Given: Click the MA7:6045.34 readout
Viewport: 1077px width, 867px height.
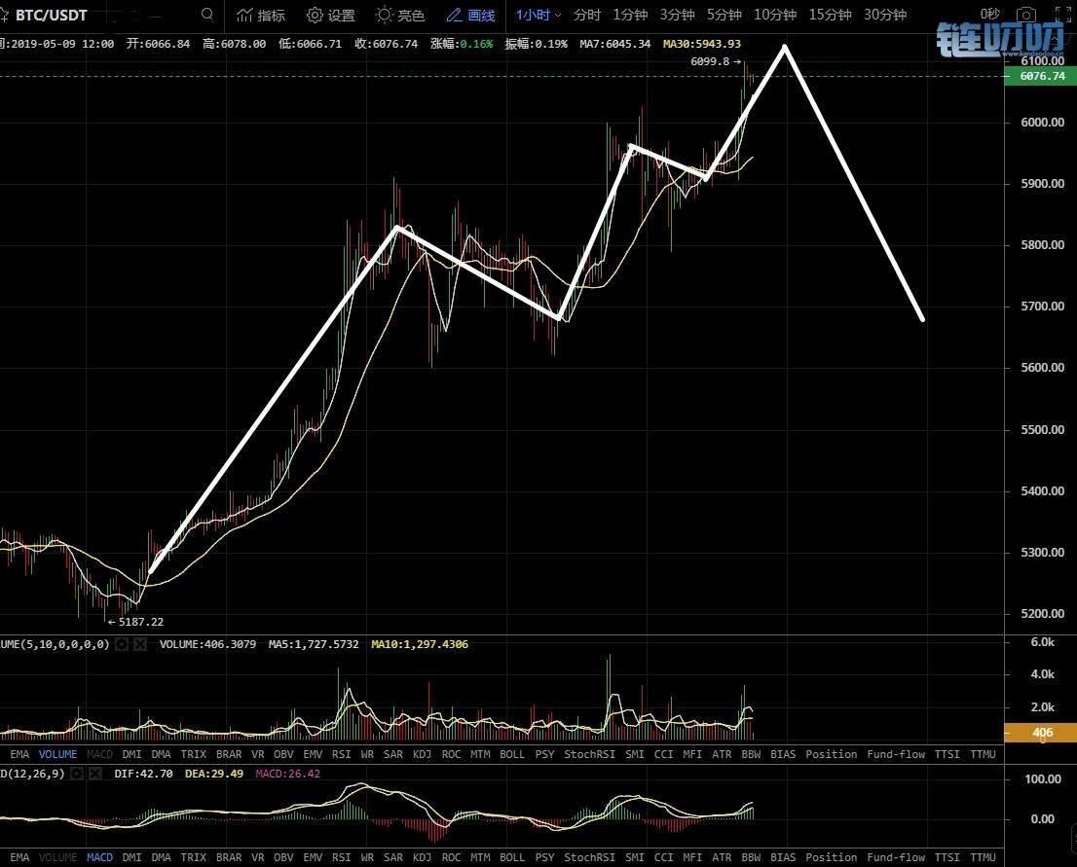Looking at the screenshot, I should (x=614, y=43).
